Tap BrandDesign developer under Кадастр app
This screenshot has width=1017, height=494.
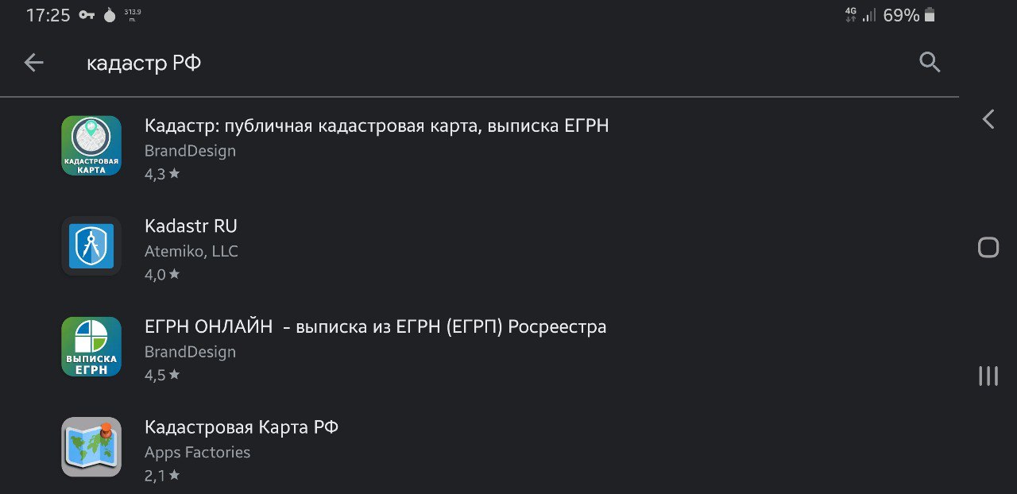[x=190, y=151]
